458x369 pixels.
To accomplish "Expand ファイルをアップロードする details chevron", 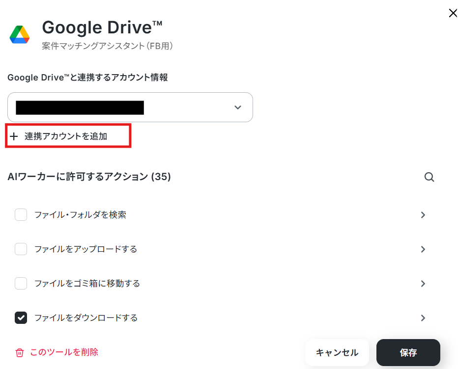I will point(423,249).
